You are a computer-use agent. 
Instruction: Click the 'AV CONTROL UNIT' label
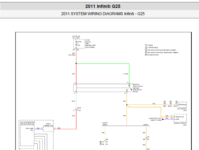pyautogui.click(x=182, y=109)
